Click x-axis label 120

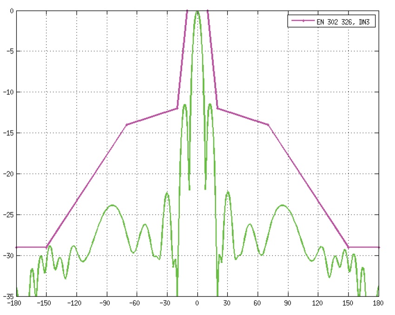coord(317,303)
